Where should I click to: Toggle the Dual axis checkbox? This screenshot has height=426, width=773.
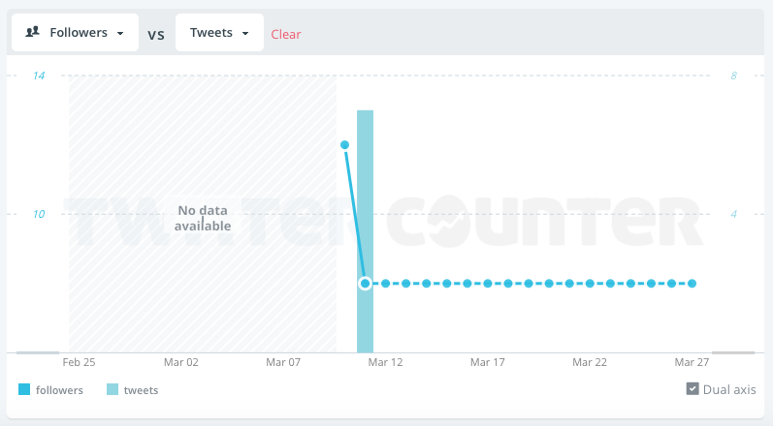tap(692, 389)
